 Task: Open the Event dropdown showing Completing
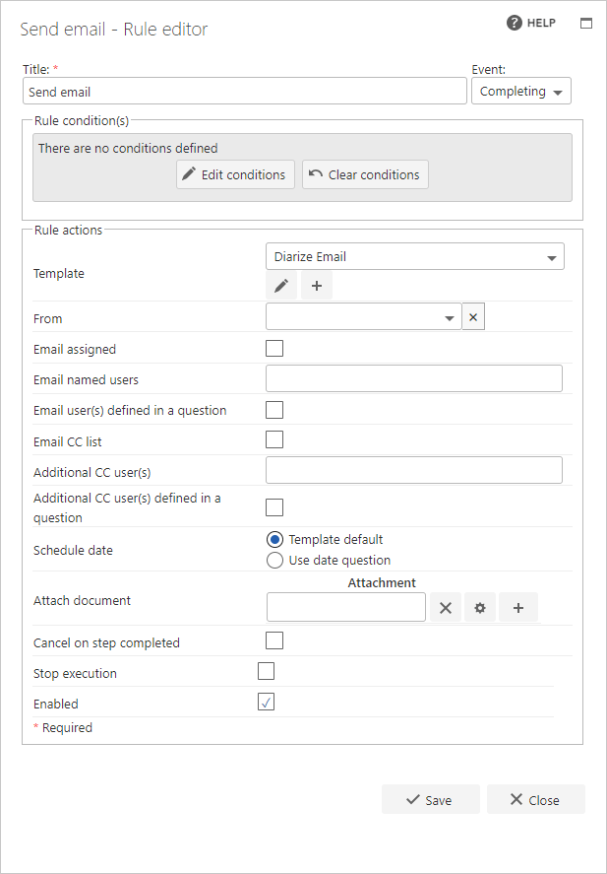pos(521,91)
